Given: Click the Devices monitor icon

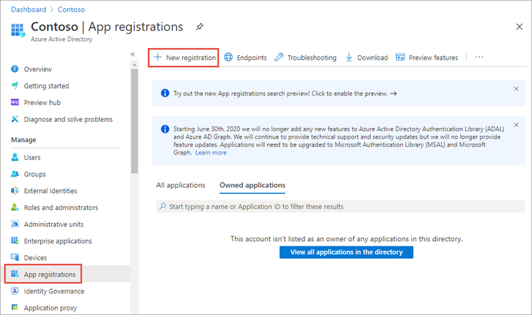Looking at the screenshot, I should [x=15, y=257].
